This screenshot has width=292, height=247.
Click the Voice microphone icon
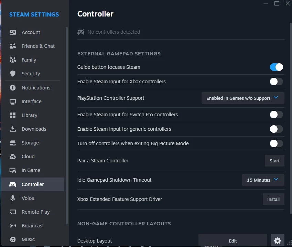pos(13,198)
